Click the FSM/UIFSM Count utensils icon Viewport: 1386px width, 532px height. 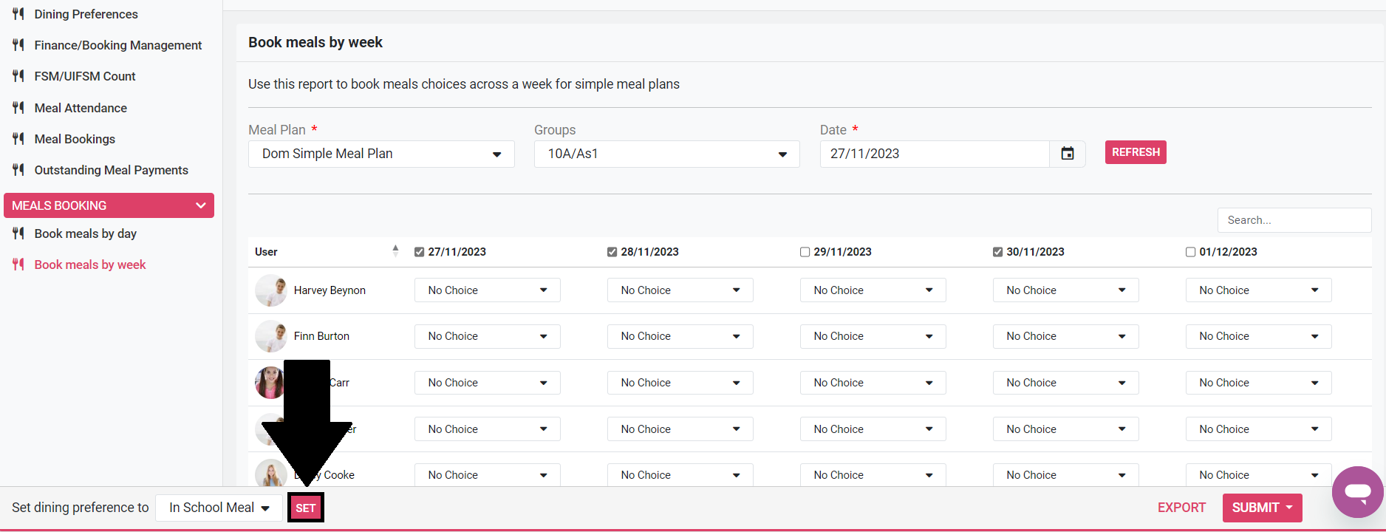coord(18,76)
